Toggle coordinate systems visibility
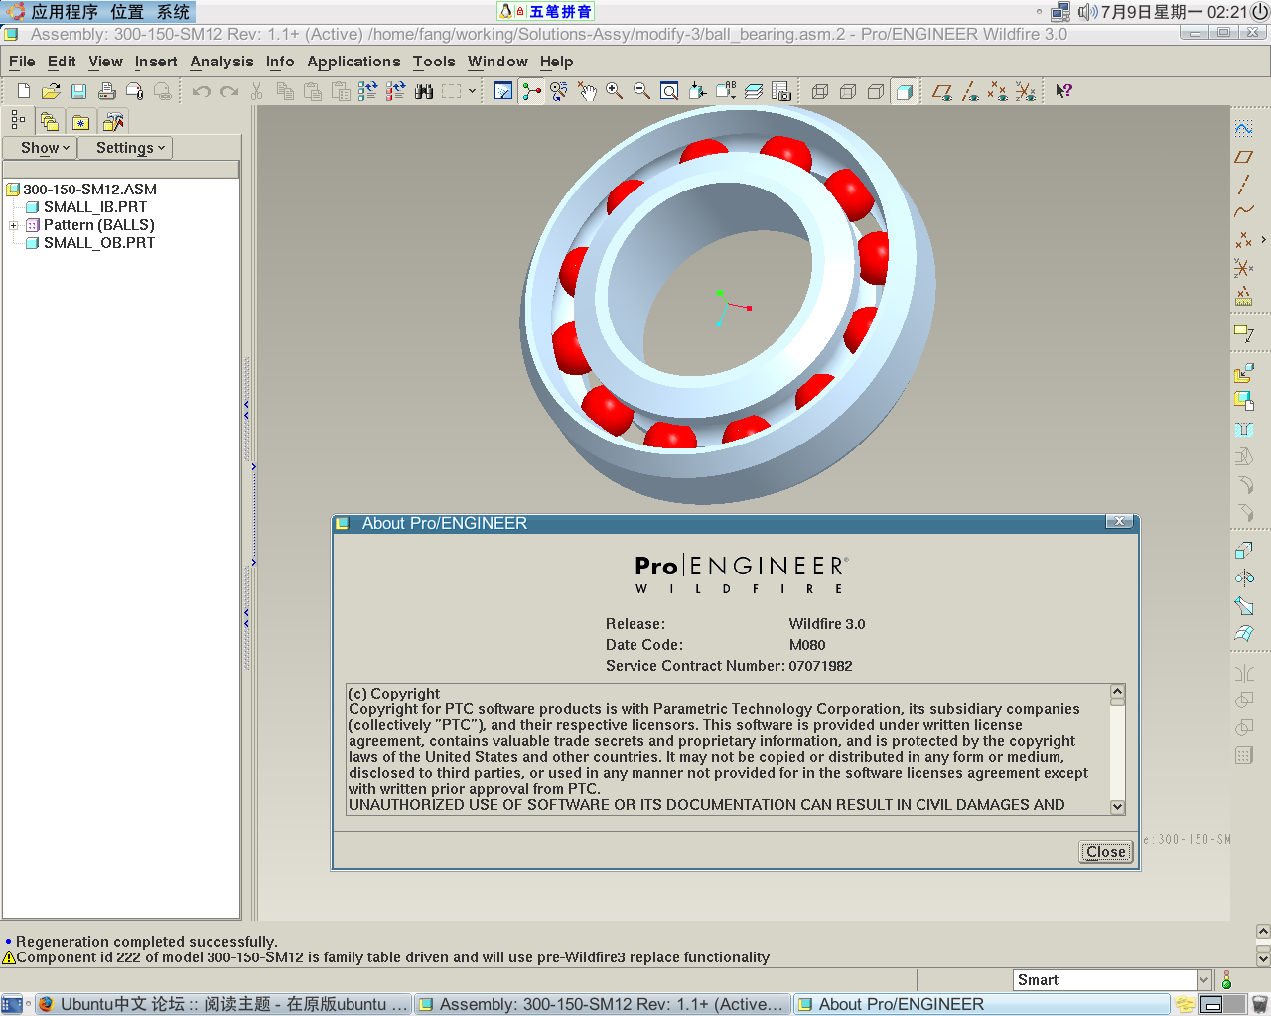 click(x=1026, y=91)
